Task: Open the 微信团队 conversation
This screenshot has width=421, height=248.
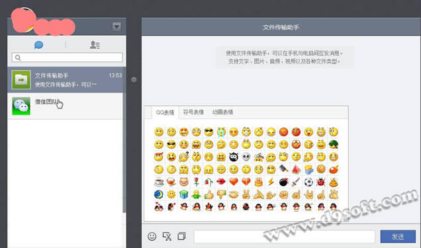Action: click(x=65, y=106)
